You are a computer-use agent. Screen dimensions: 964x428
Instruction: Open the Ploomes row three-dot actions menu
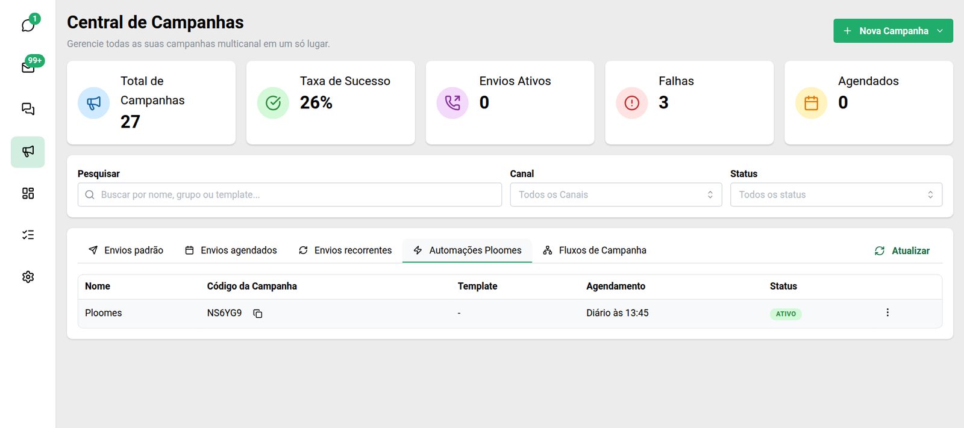[887, 312]
